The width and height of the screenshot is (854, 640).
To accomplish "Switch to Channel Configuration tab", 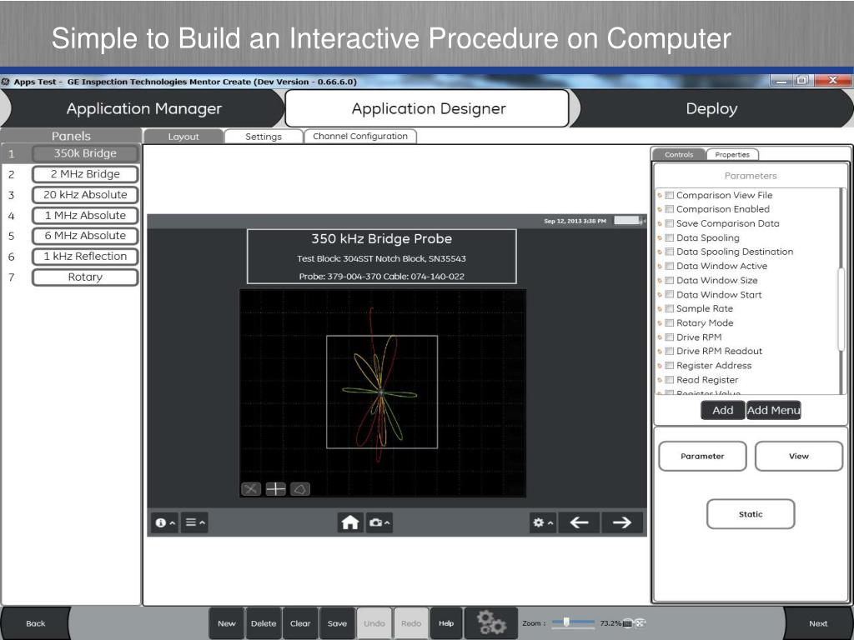I will coord(360,136).
